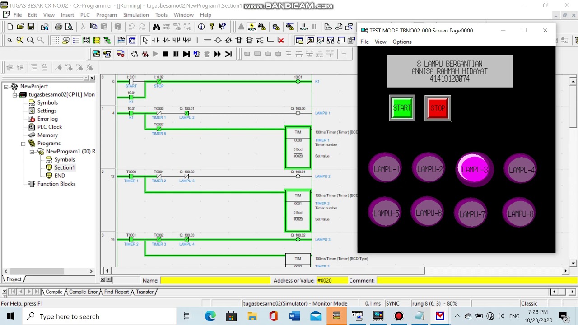
Task: Open Microsoft Edge from the taskbar
Action: tap(210, 316)
